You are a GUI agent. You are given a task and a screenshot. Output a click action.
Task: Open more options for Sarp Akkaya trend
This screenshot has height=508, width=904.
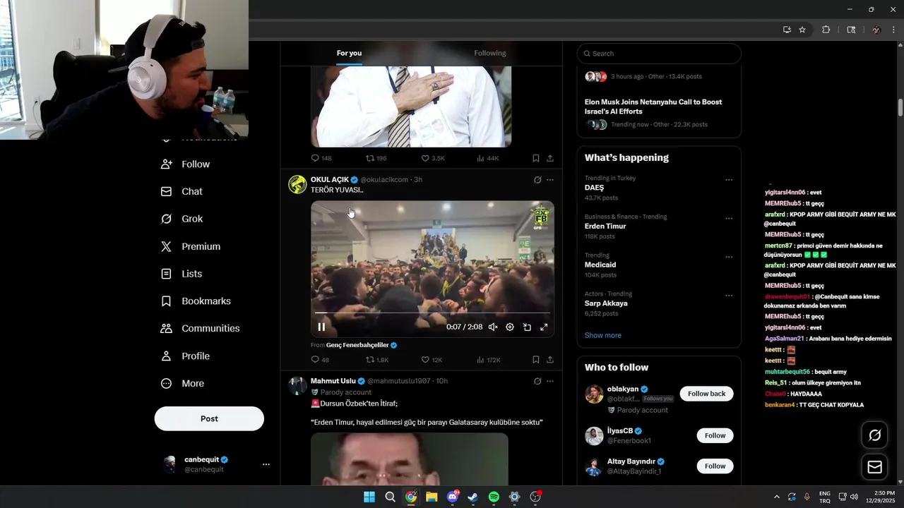729,296
